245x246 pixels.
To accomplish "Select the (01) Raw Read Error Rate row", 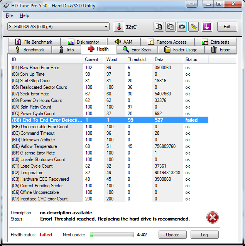I will [110, 68].
